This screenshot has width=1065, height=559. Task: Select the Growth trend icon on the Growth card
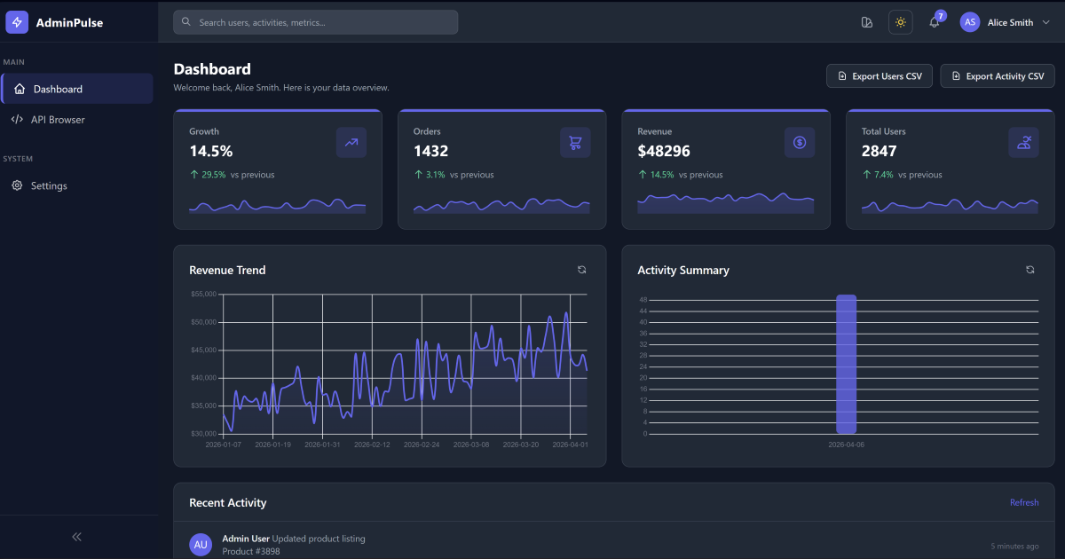coord(351,142)
